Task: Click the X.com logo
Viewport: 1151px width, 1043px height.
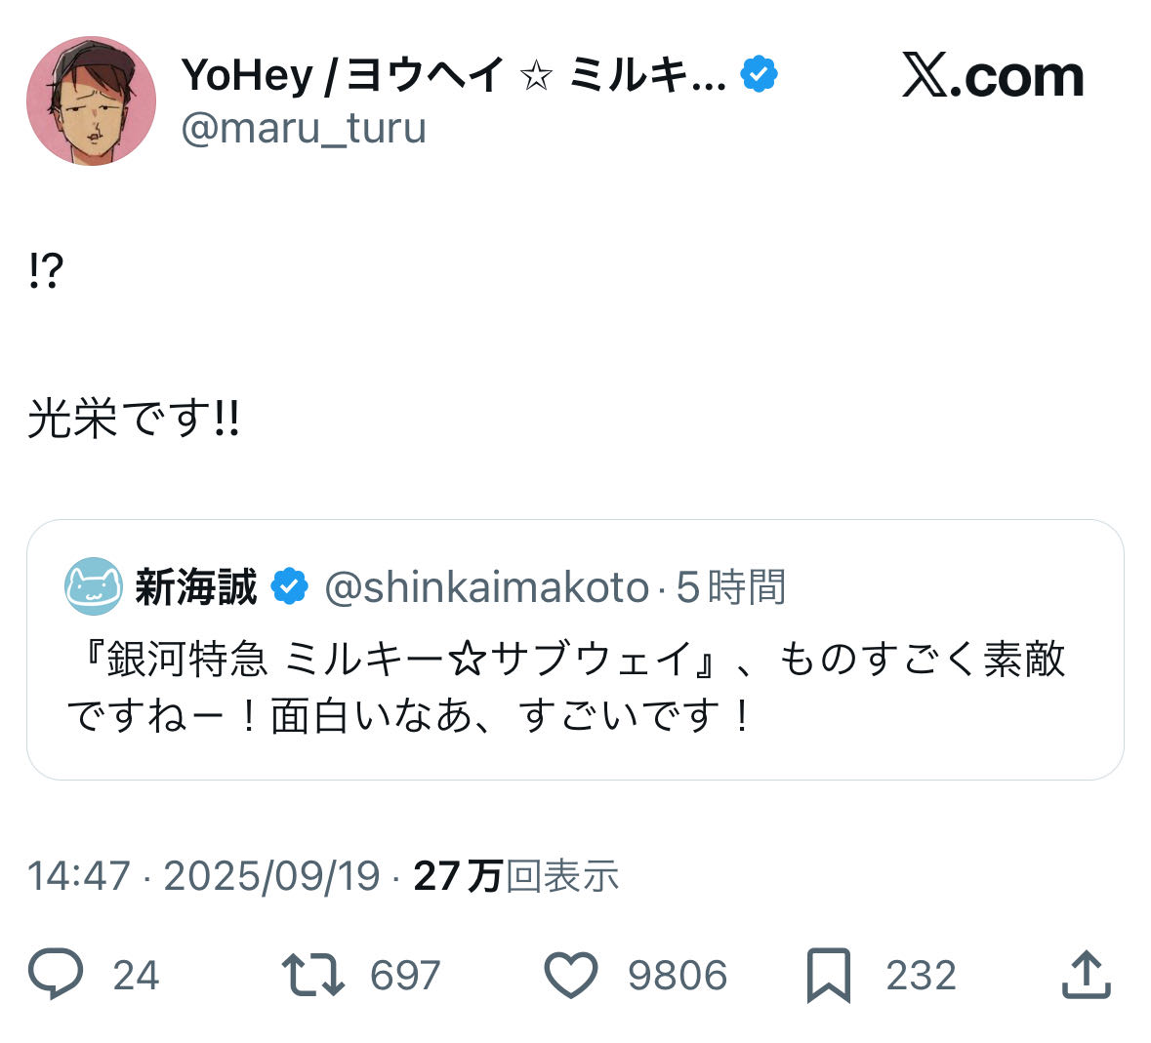Action: tap(993, 76)
